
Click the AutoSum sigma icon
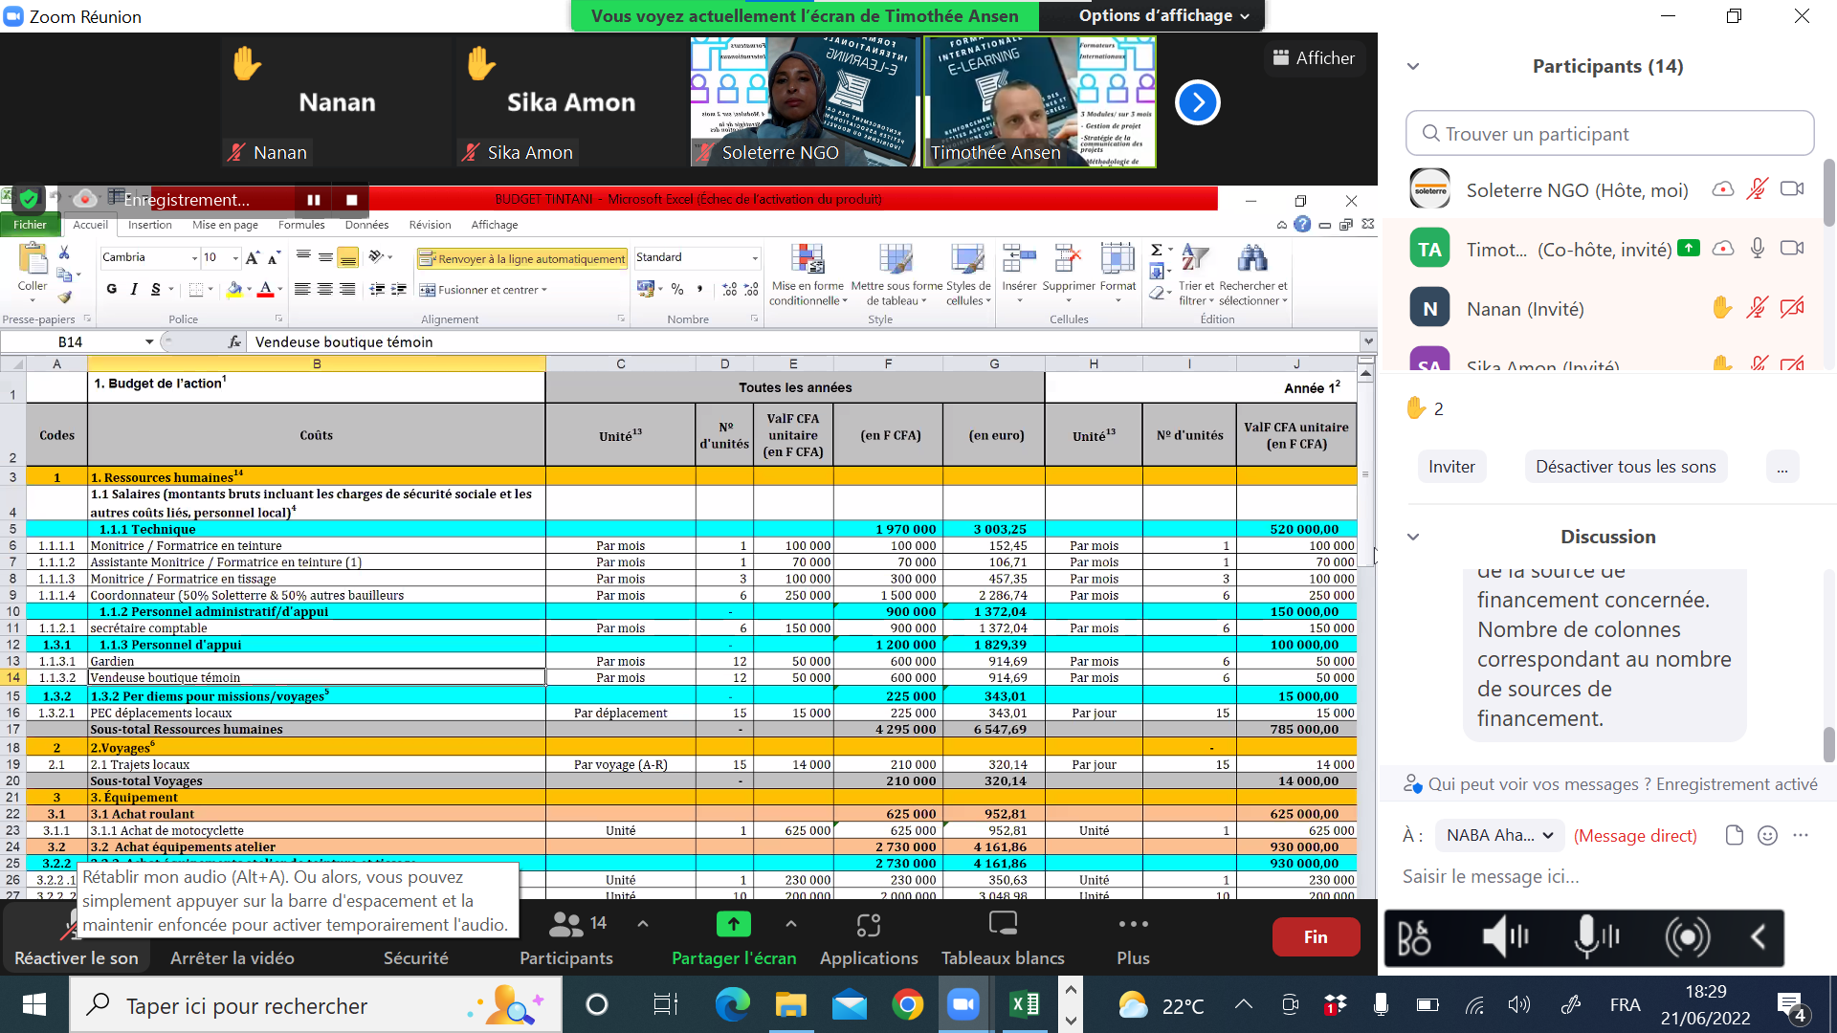1156,251
